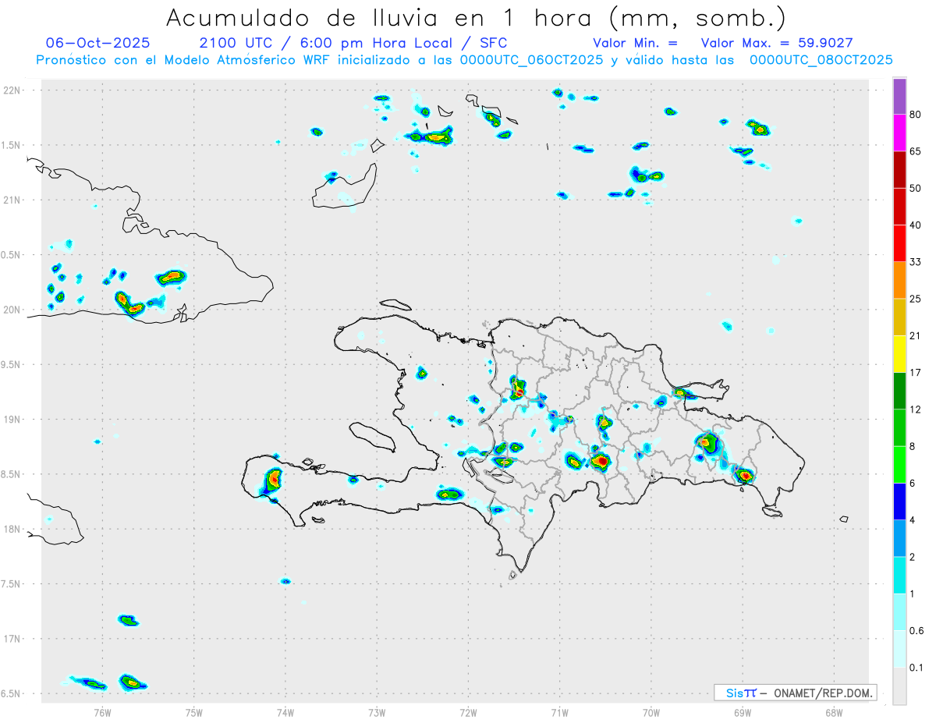936x723 pixels.
Task: Click the legend value 50
Action: 916,188
